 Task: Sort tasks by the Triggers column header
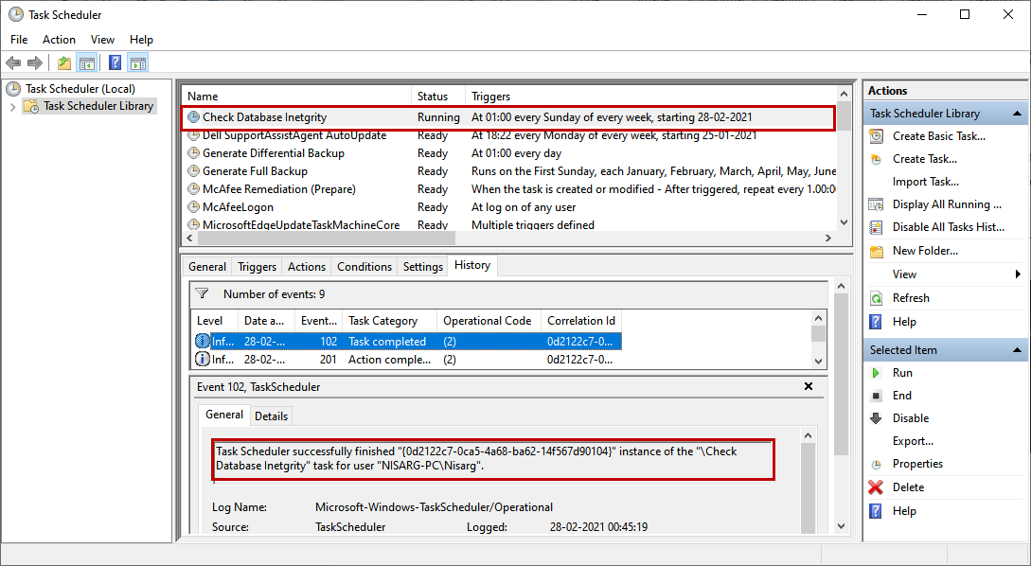(x=651, y=96)
